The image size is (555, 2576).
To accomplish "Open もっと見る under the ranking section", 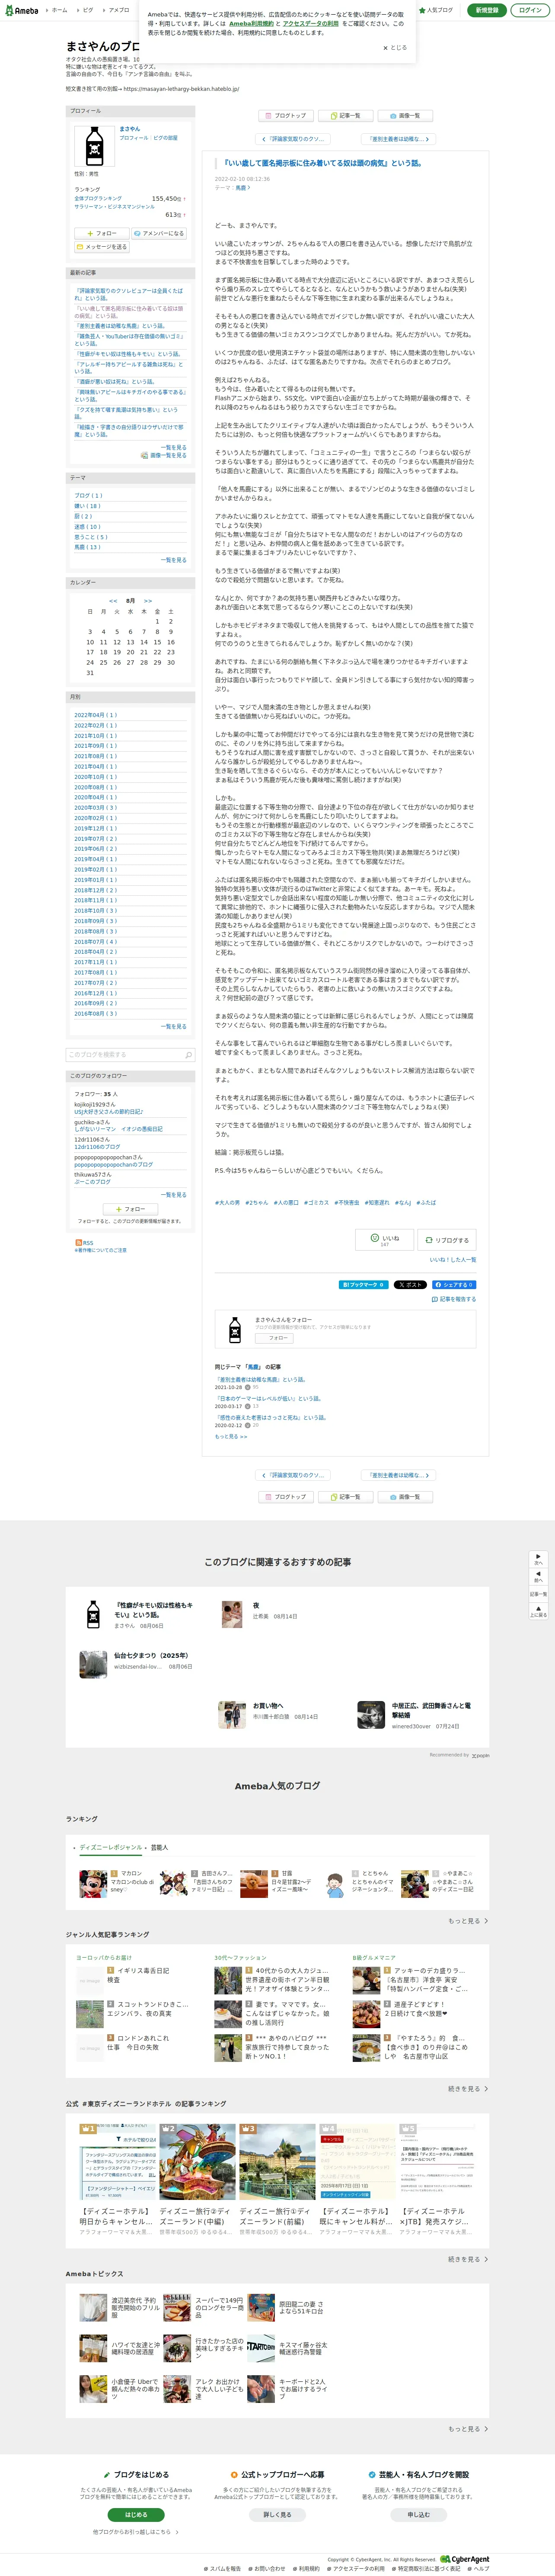I will 467,1921.
